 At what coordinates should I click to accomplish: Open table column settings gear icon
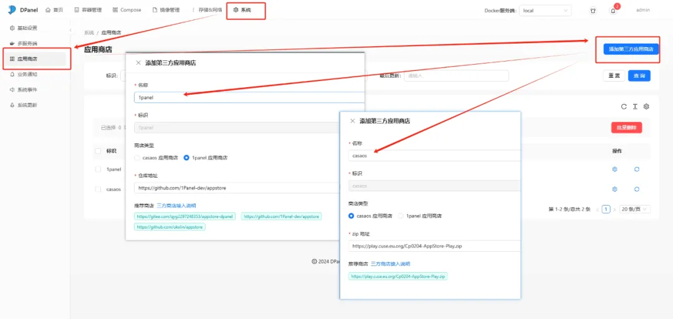pos(646,107)
